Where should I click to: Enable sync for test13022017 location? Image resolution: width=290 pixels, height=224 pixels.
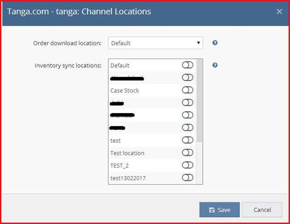tap(188, 178)
